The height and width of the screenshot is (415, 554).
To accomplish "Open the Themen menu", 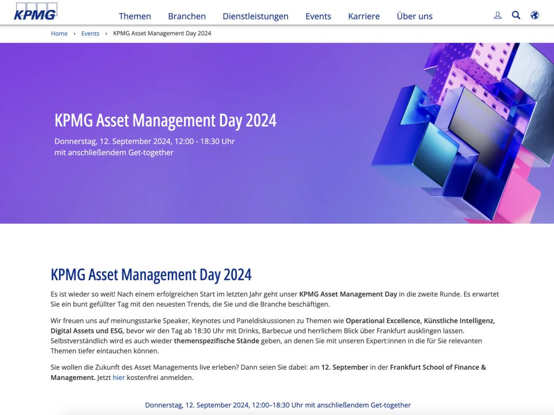I will pos(135,16).
